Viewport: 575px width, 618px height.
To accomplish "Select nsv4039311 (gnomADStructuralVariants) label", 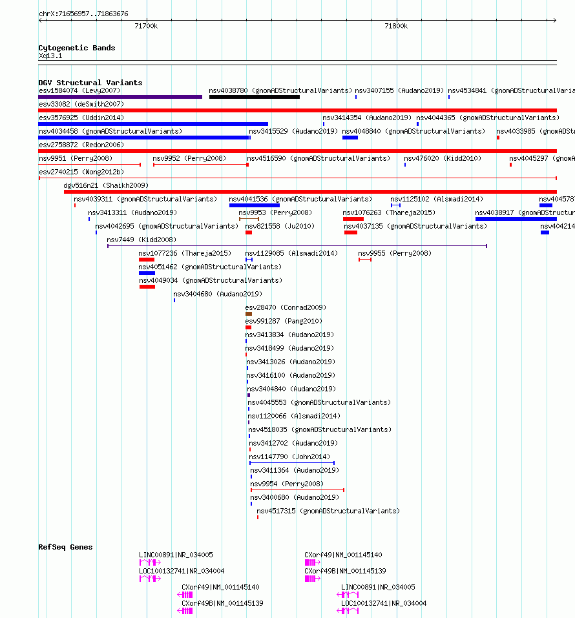I will point(145,200).
